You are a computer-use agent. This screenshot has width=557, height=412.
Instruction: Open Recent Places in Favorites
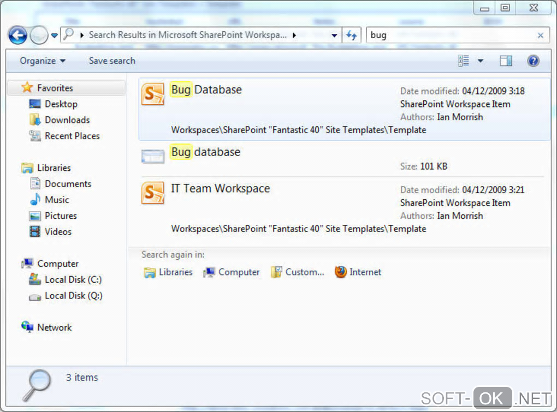(72, 136)
